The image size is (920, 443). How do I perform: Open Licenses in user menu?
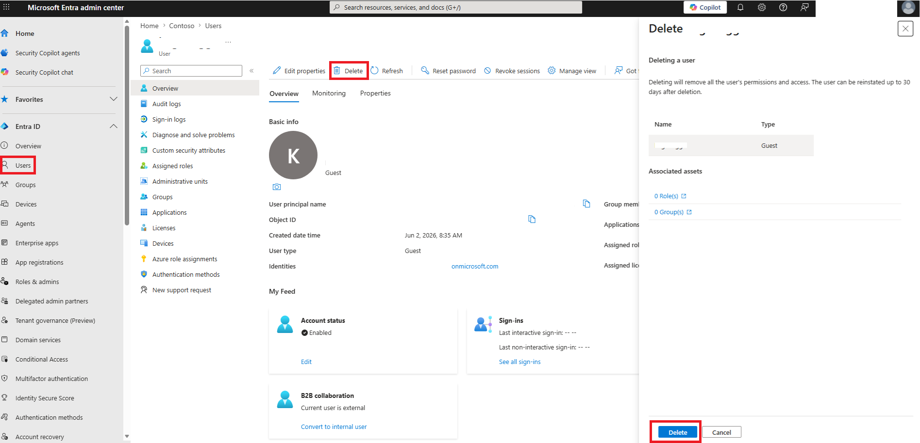point(164,228)
